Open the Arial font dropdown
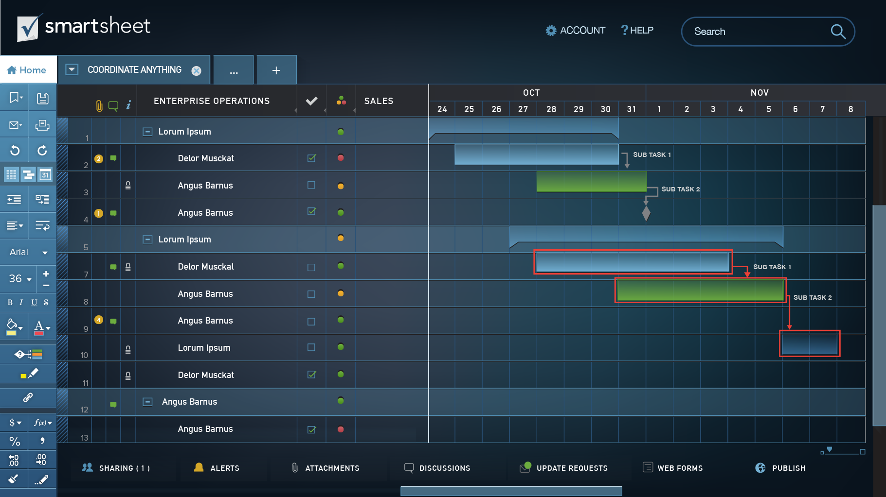 coord(28,252)
